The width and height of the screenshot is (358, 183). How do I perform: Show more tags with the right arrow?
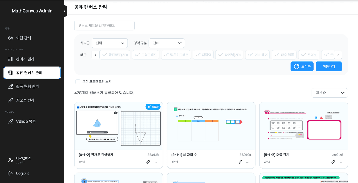(338, 55)
